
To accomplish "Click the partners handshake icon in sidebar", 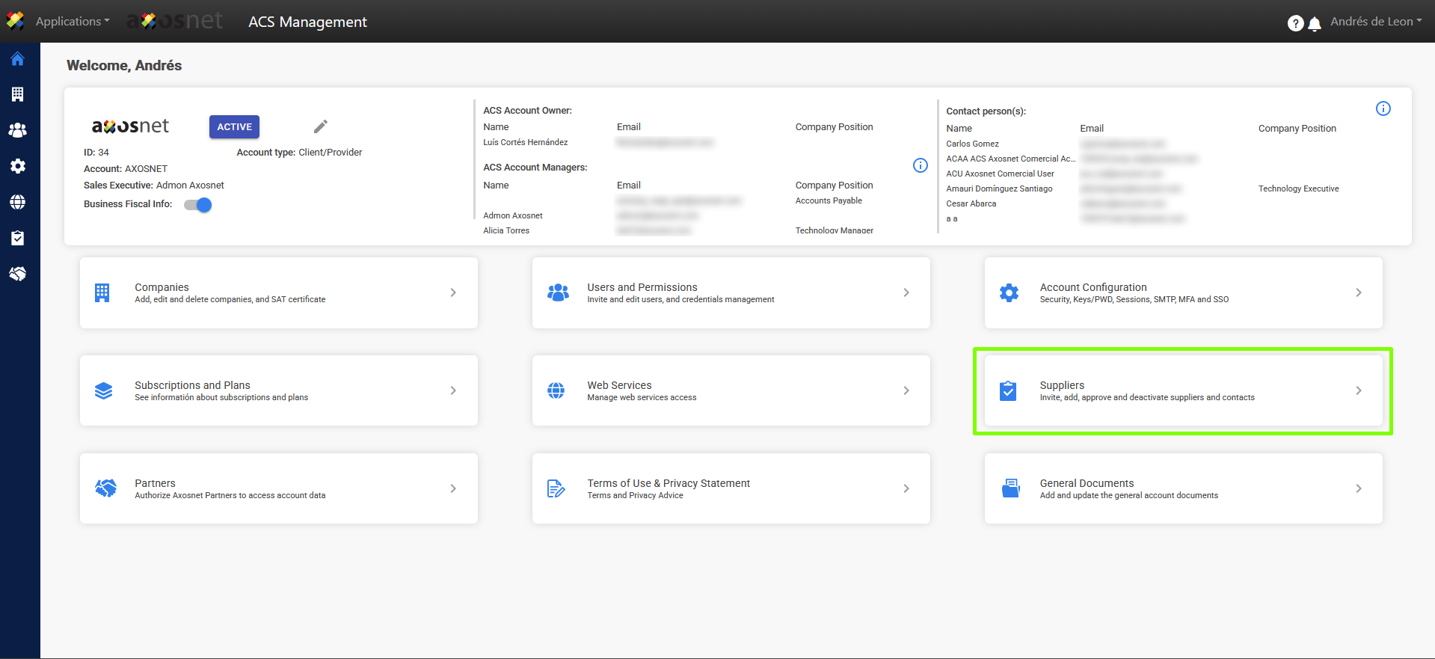I will tap(18, 274).
